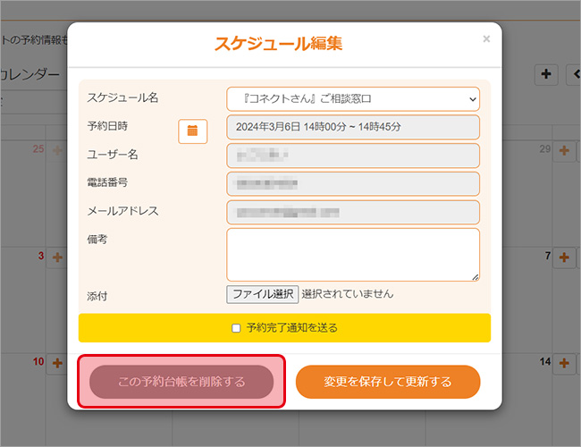The image size is (581, 447).
Task: Click the plus icon next to day 14
Action: (x=564, y=363)
